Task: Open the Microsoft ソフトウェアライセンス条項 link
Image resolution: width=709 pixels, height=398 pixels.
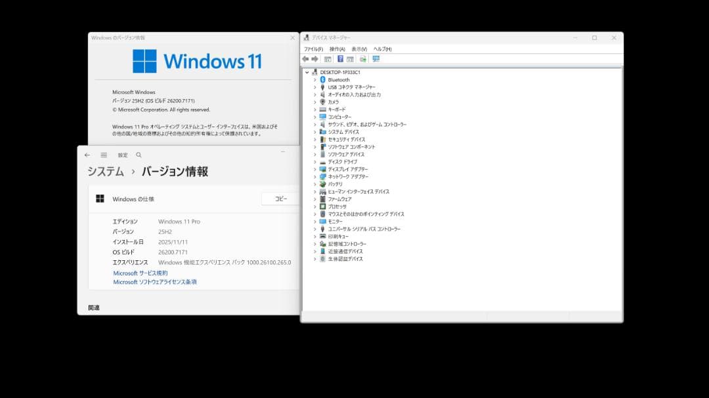Action: [142, 281]
